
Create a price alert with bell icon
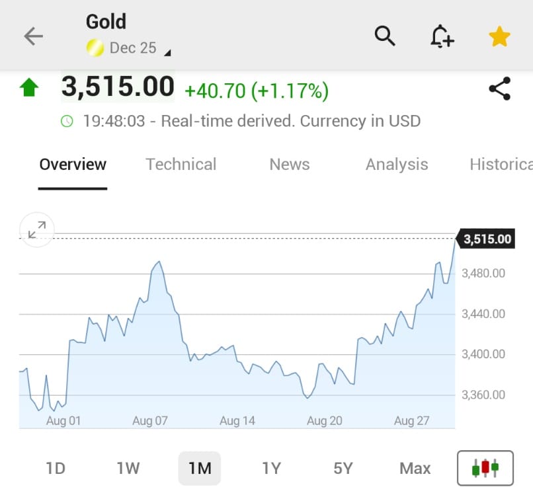(442, 36)
